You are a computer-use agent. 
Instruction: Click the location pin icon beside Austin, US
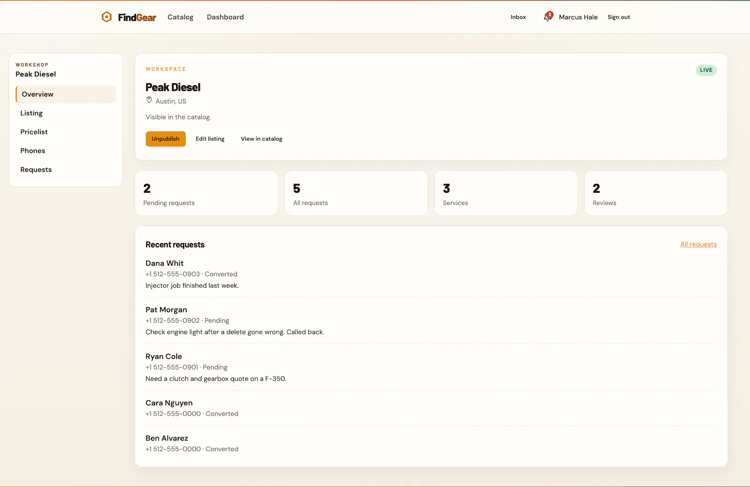(149, 100)
